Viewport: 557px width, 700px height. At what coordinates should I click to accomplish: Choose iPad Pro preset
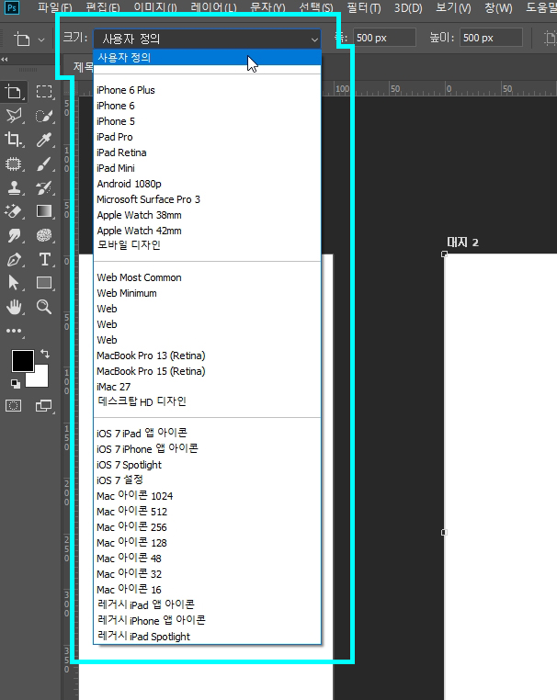coord(207,137)
